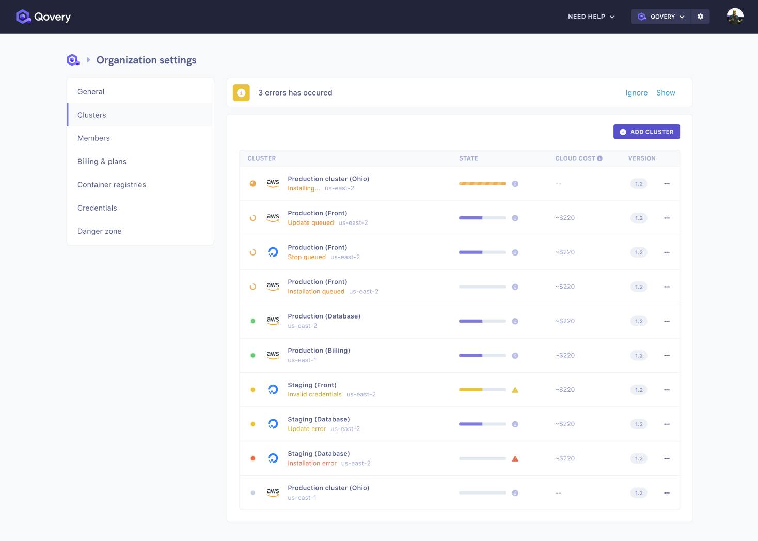Click version 1.2 badge of Production (Billing)
The height and width of the screenshot is (541, 758).
coord(639,355)
